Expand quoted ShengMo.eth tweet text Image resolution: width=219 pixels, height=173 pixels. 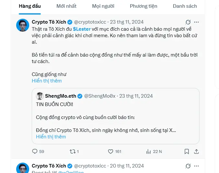(51, 137)
